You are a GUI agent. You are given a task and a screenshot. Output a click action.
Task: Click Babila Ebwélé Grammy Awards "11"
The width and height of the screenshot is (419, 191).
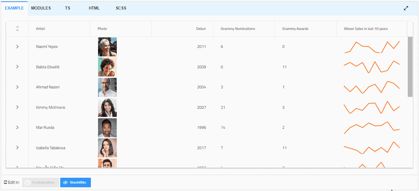285,67
